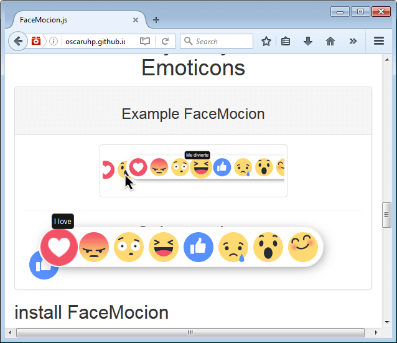Click the small heart in example box
397x343 pixels.
tap(138, 167)
